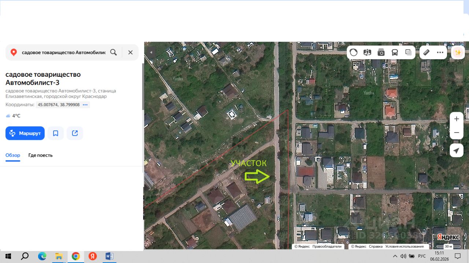
Task: Share the place with the share icon
Action: pyautogui.click(x=75, y=133)
